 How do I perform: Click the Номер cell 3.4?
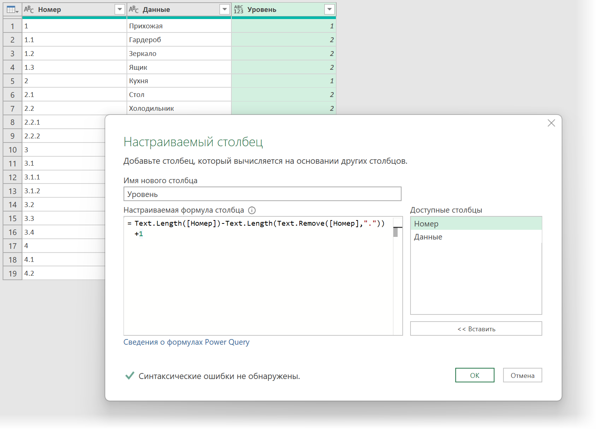click(64, 232)
